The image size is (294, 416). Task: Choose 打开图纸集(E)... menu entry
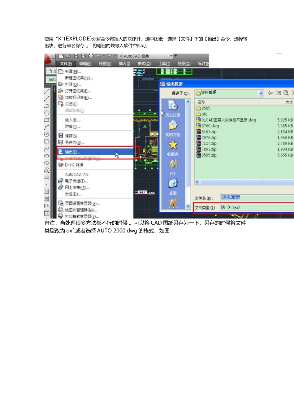point(95,91)
